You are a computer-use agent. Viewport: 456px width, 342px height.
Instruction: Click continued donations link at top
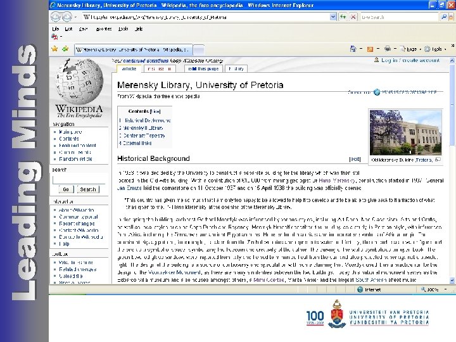click(146, 61)
